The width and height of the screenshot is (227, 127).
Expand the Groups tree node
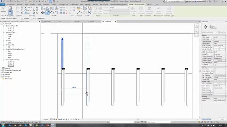click(1, 77)
